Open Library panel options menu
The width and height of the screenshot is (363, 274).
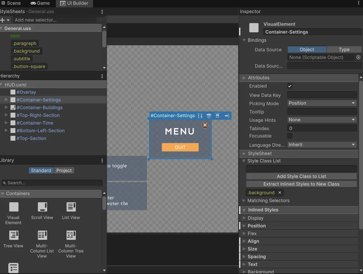(102, 160)
